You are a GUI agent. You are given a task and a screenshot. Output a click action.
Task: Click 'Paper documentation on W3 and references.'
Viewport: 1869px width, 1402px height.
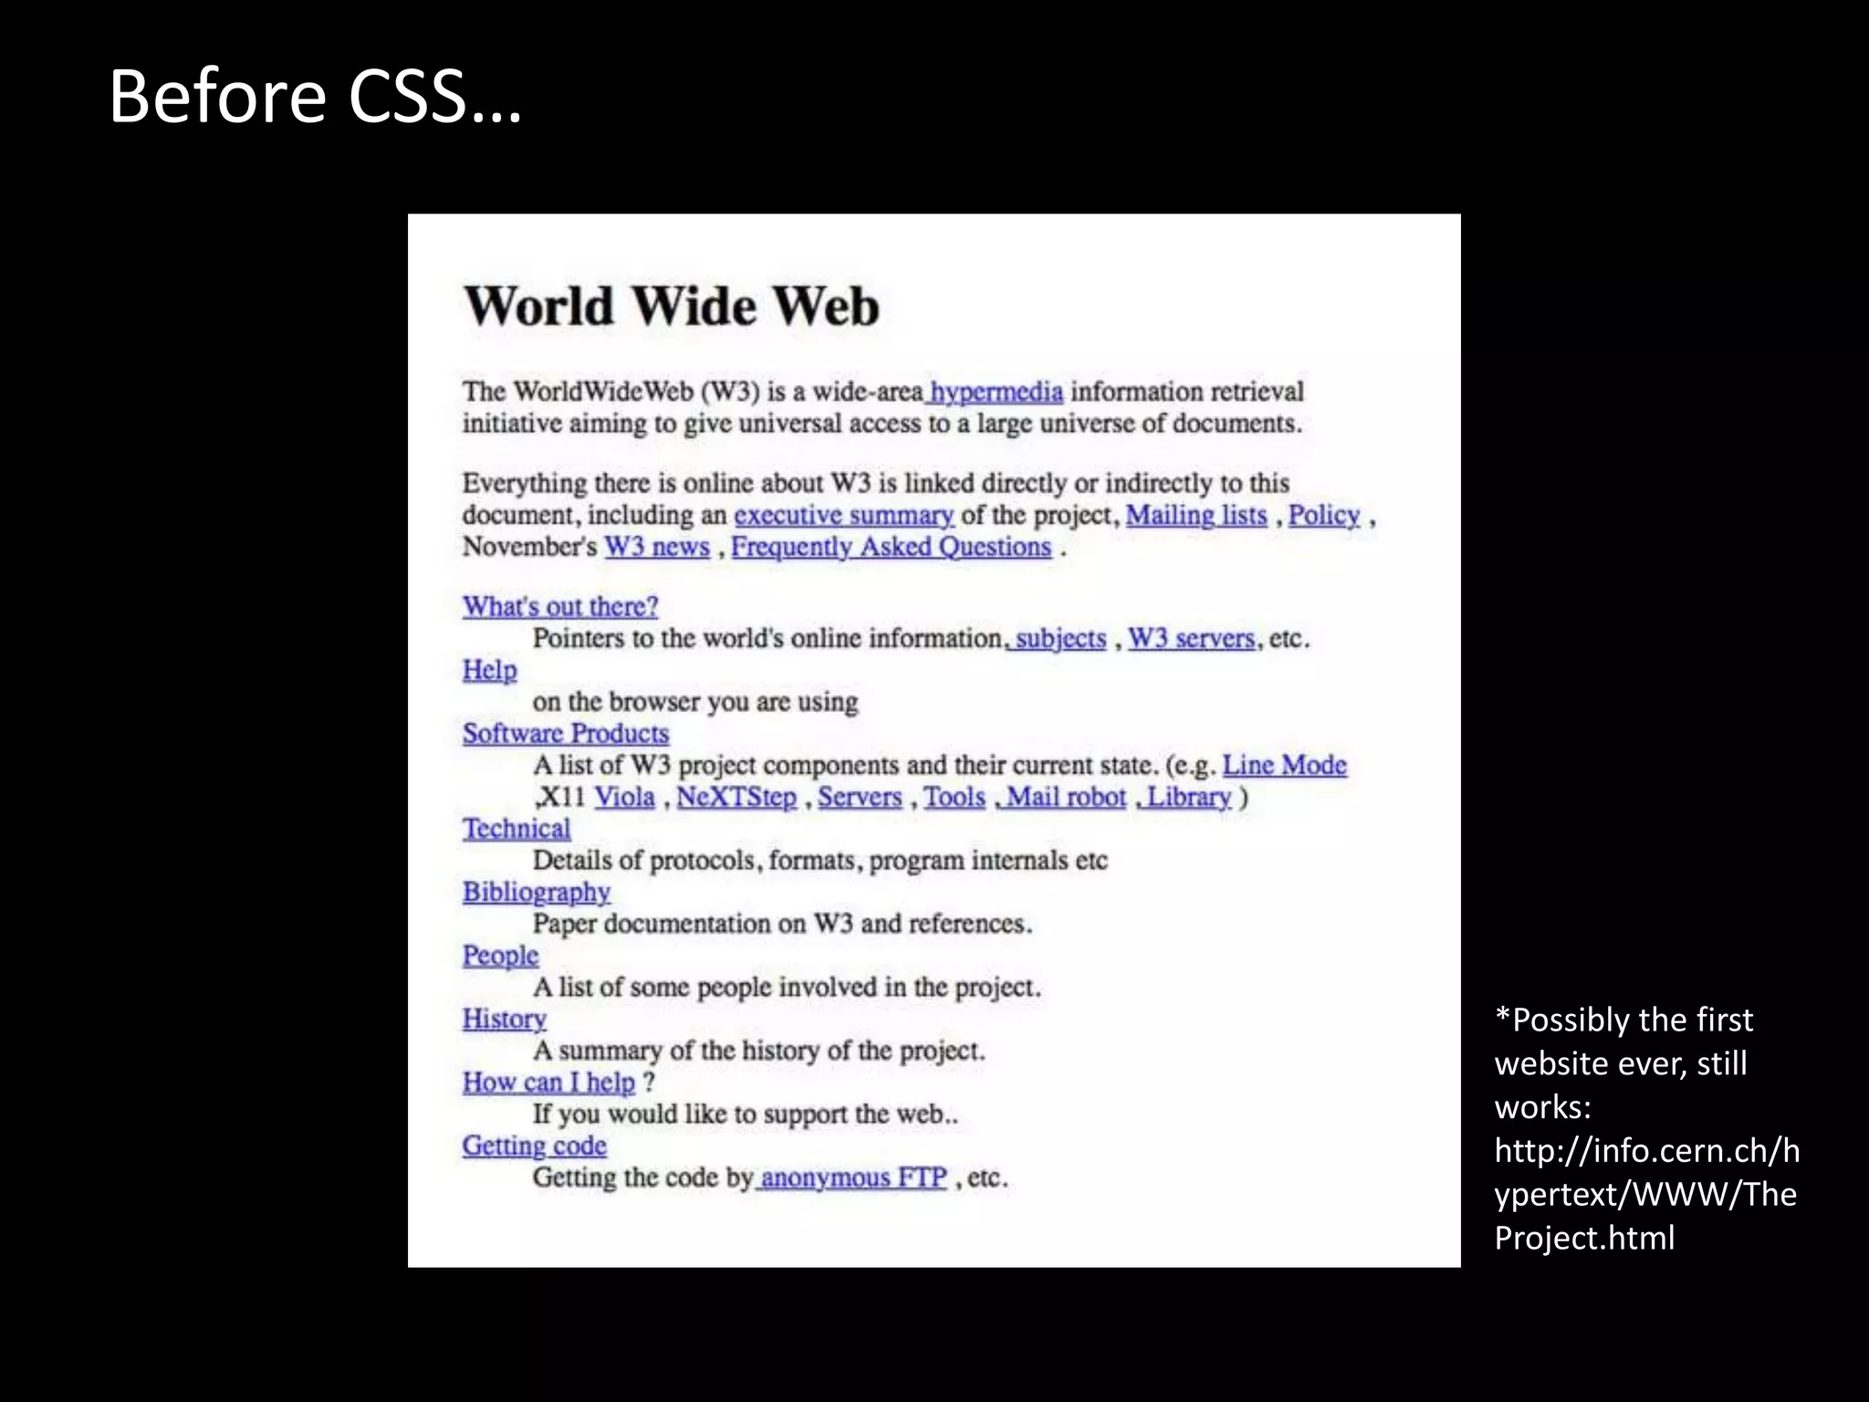(x=783, y=924)
